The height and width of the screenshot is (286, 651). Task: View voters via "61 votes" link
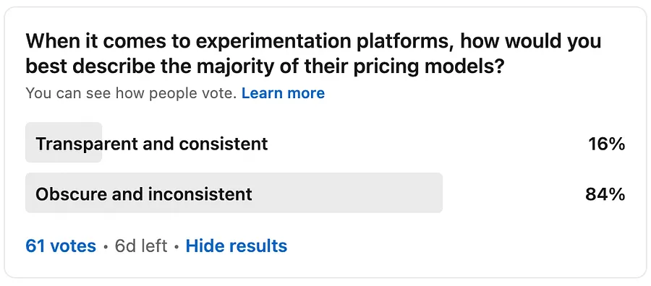coord(61,246)
